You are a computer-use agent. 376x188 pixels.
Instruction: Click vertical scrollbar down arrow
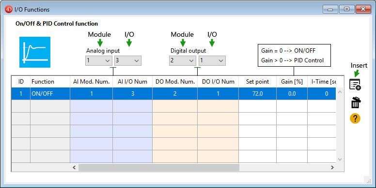click(x=340, y=159)
